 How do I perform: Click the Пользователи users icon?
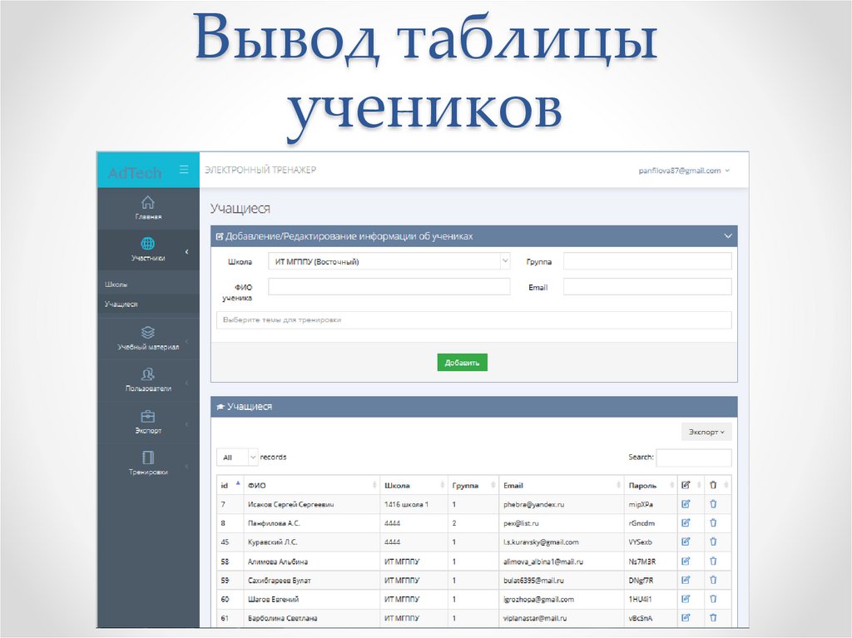tap(148, 373)
